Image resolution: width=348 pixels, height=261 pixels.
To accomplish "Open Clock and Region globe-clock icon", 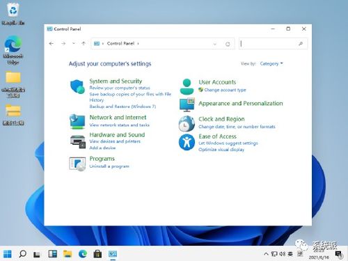I will tap(187, 123).
